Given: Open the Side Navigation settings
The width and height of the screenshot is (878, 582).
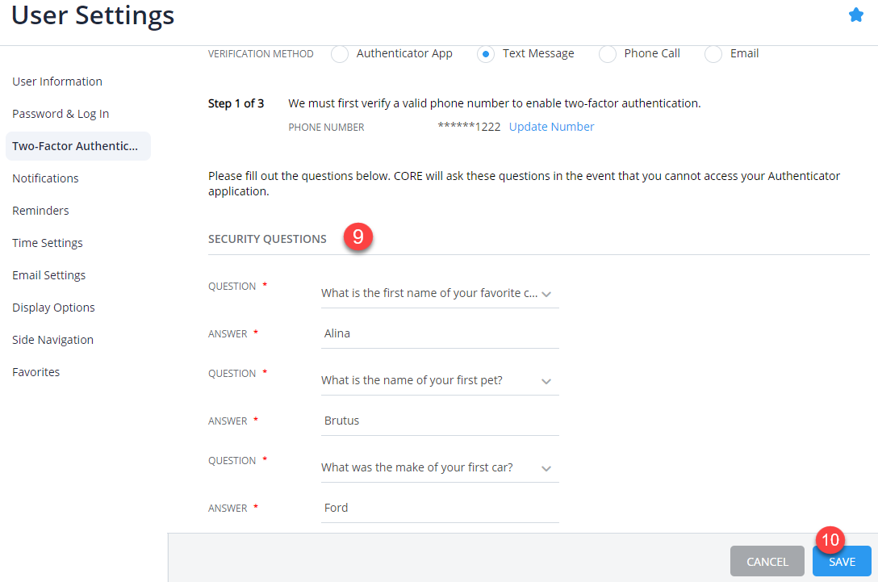Looking at the screenshot, I should [52, 339].
